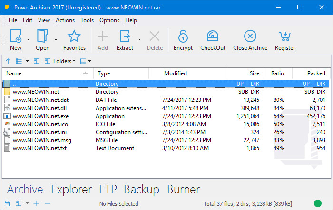The height and width of the screenshot is (210, 333).
Task: Click the green status indicator circle
Action: (318, 203)
